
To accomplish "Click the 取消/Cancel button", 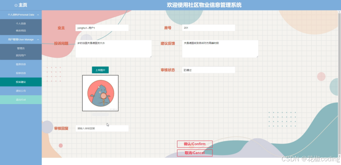I will pos(195,153).
